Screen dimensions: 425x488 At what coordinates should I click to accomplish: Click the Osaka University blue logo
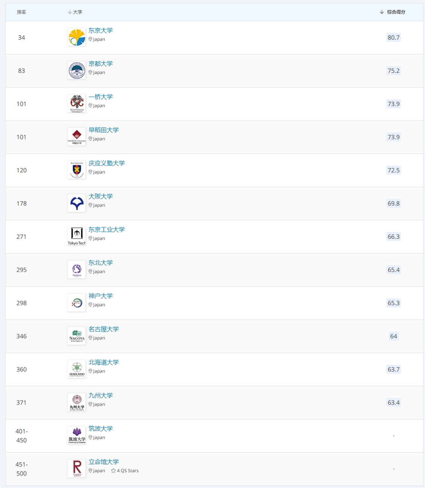[x=77, y=203]
